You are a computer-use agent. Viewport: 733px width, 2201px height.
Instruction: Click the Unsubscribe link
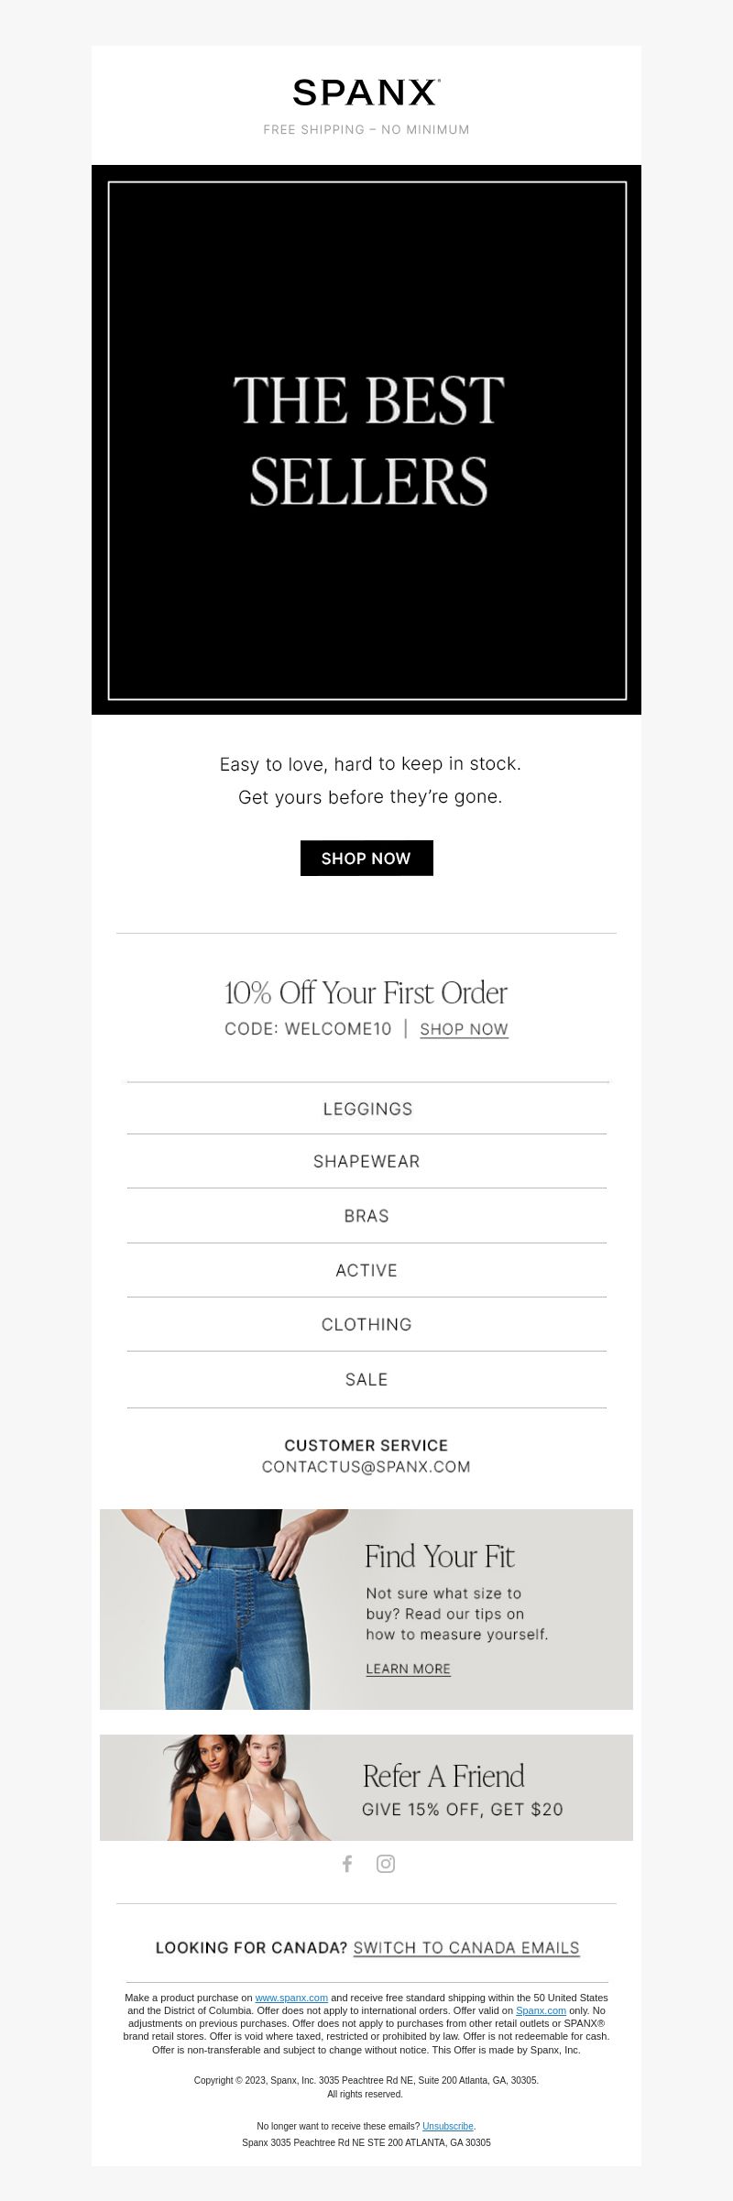[x=448, y=2126]
